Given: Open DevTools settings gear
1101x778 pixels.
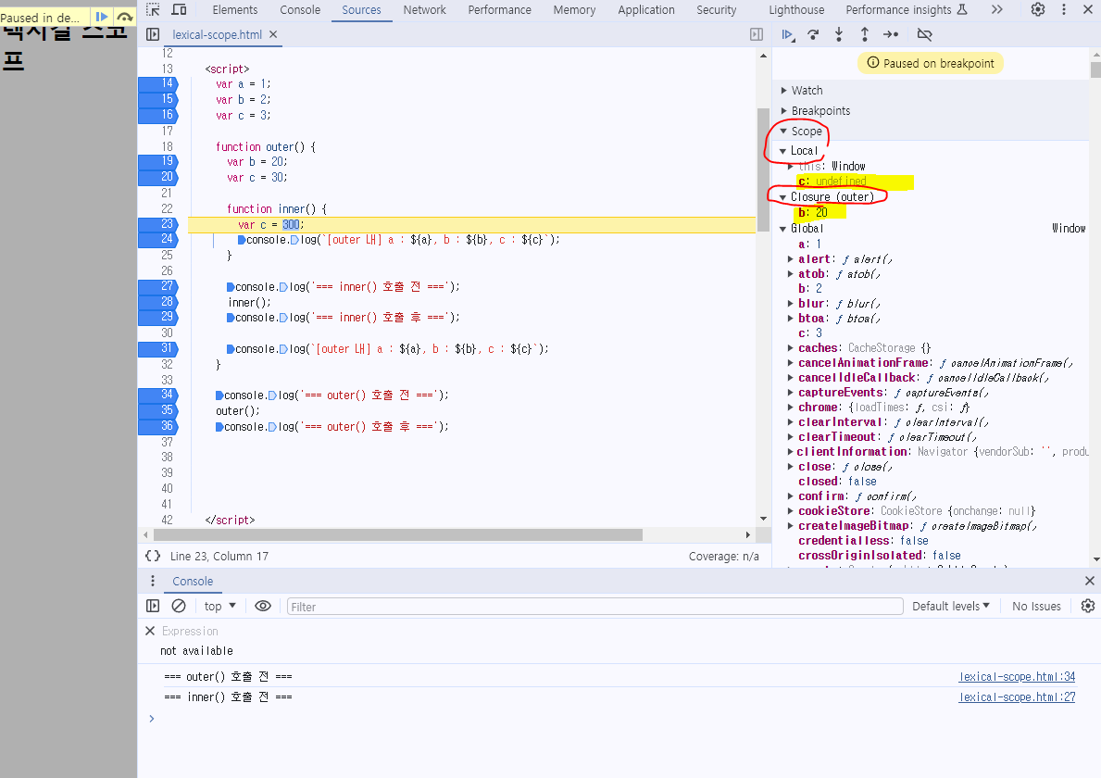Looking at the screenshot, I should point(1038,10).
